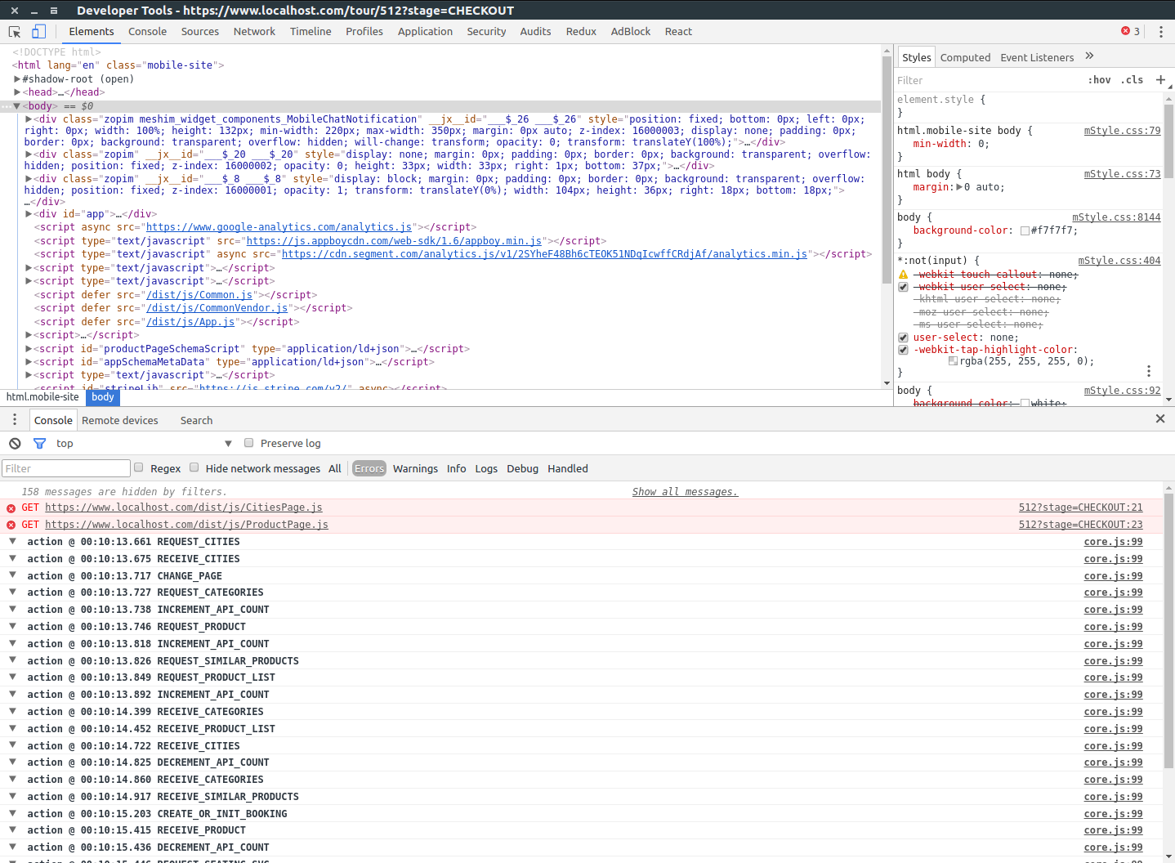Screen dimensions: 1175x863
Task: Enable the Regex filter checkbox
Action: [x=139, y=467]
